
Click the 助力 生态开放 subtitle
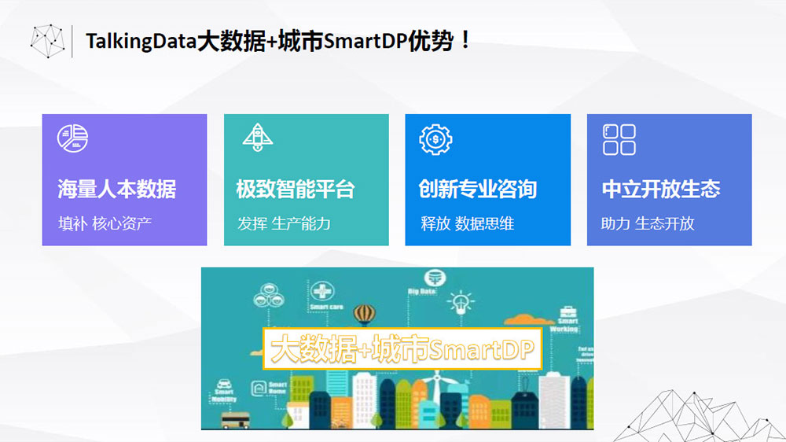pos(648,223)
